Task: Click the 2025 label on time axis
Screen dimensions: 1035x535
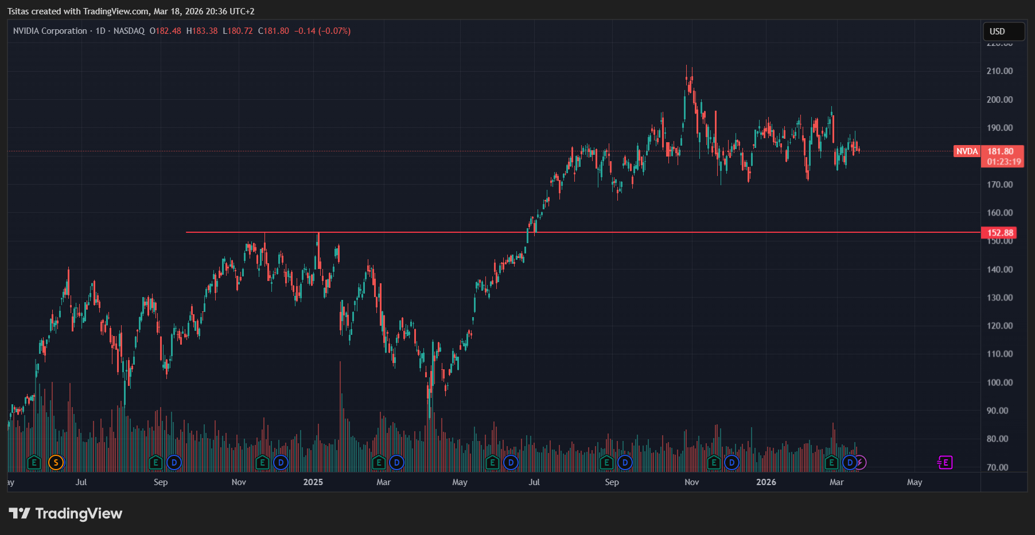Action: pyautogui.click(x=313, y=482)
